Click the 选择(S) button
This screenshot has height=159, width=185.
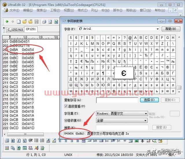pyautogui.click(x=149, y=100)
